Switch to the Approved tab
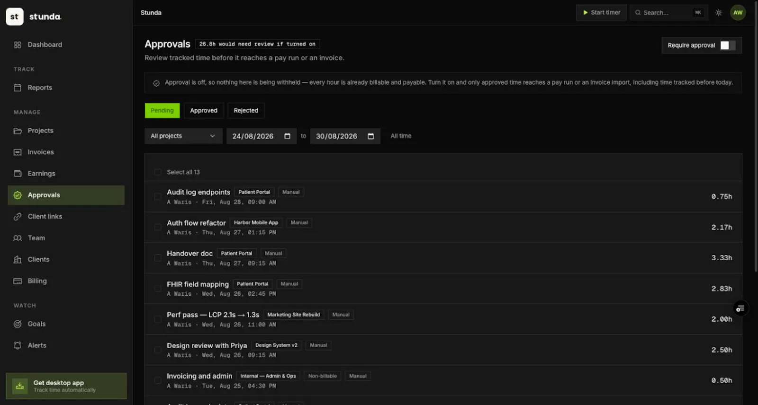The height and width of the screenshot is (405, 758). coord(204,111)
